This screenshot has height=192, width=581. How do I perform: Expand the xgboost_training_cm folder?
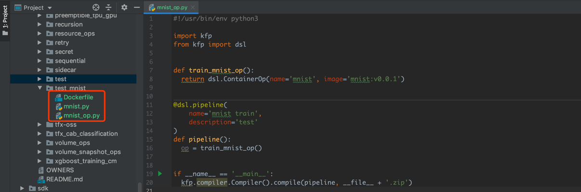40,161
